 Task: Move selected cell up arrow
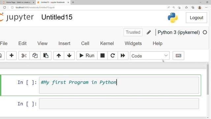pos(59,56)
